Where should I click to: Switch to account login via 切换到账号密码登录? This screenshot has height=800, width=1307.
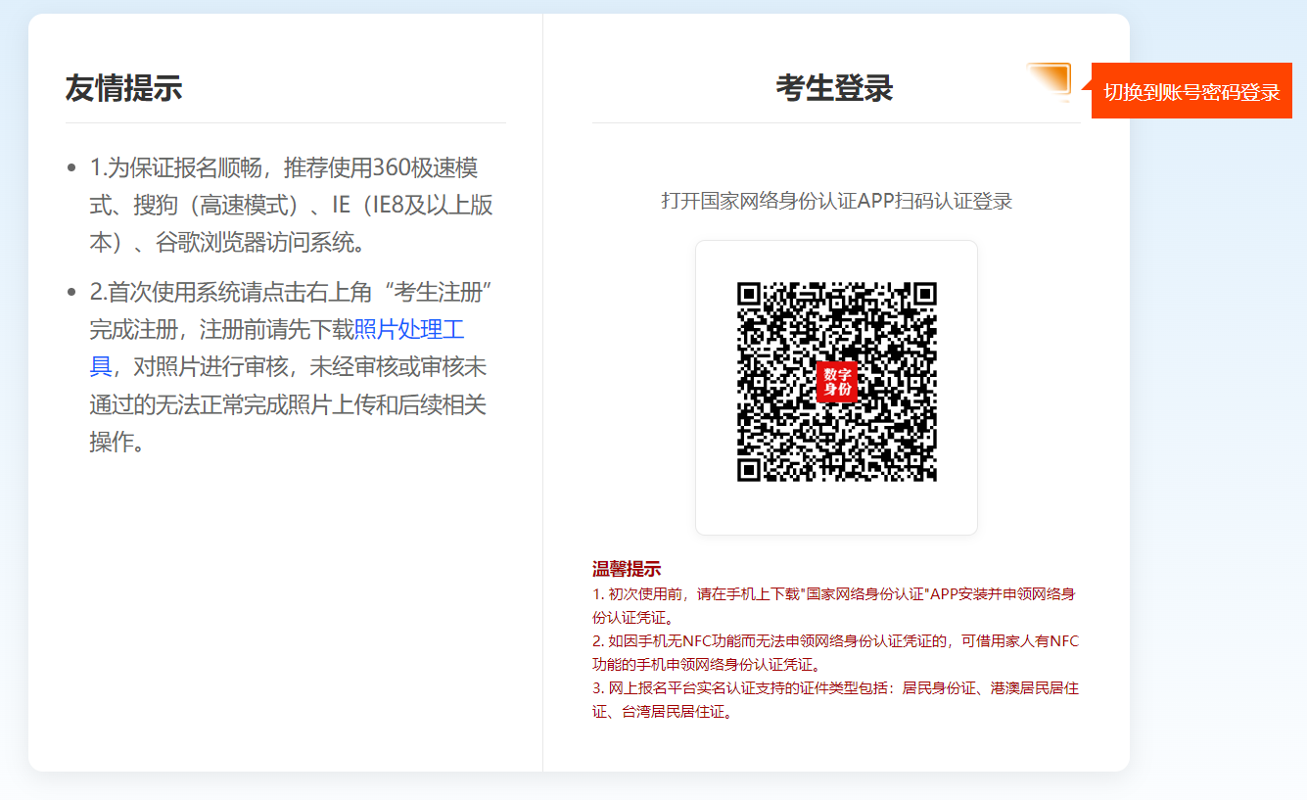click(1191, 91)
